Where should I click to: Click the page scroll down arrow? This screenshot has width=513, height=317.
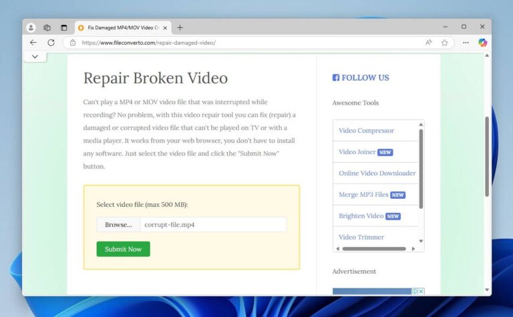487,290
